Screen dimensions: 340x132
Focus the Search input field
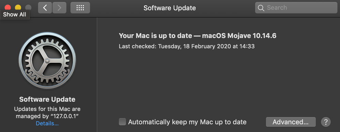pos(296,8)
